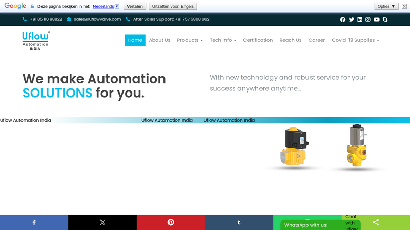
Task: Open the Opties dropdown
Action: 386,6
